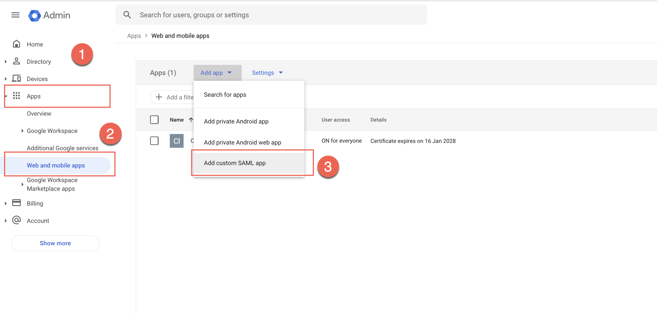The width and height of the screenshot is (657, 315).
Task: Open Account in sidebar
Action: [38, 221]
